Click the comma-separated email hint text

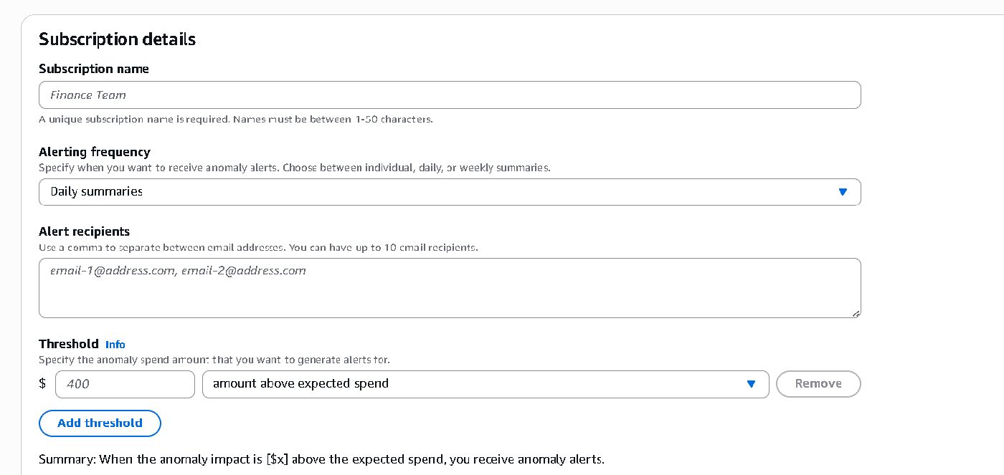(258, 247)
